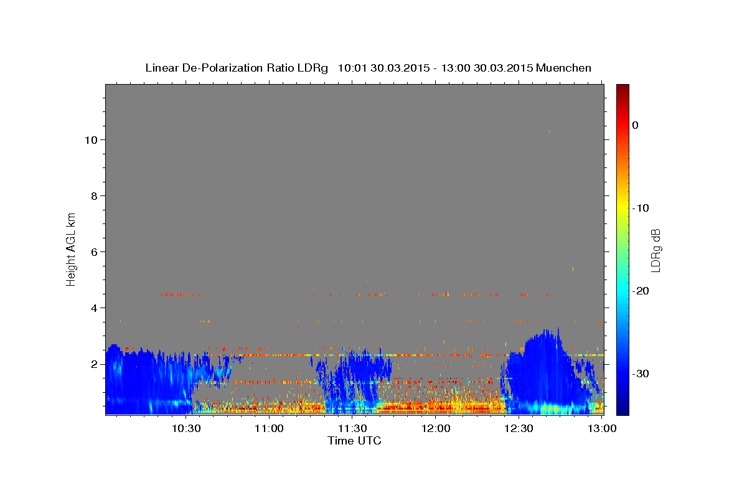Click the dark blue bottom of colorbar
Viewport: 747px width, 498px height.
(622, 408)
